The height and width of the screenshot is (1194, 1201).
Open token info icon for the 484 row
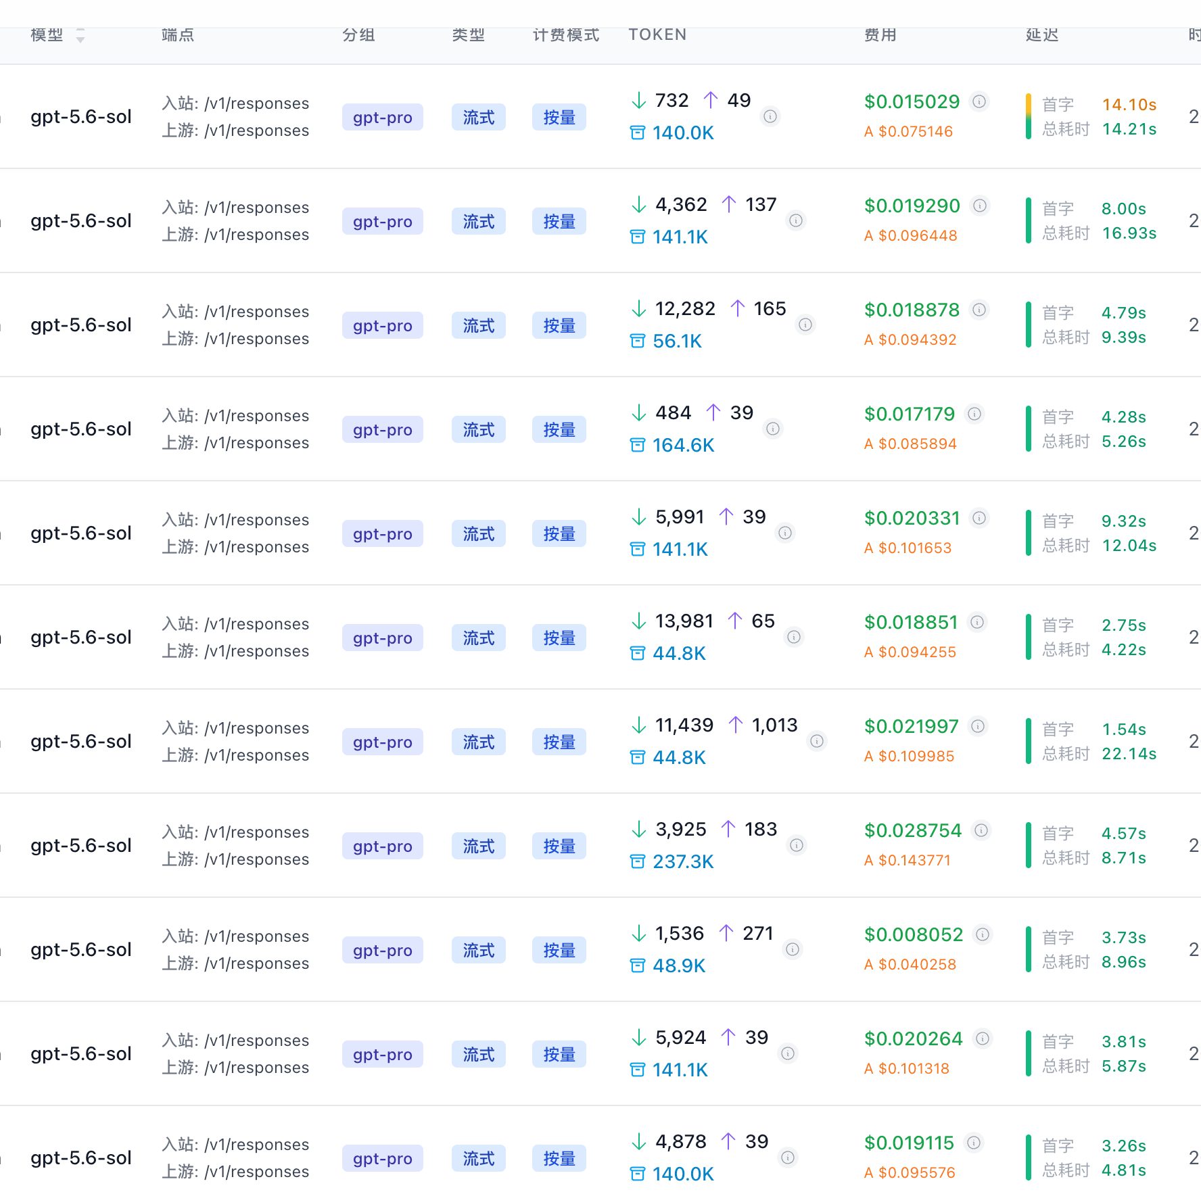click(773, 429)
